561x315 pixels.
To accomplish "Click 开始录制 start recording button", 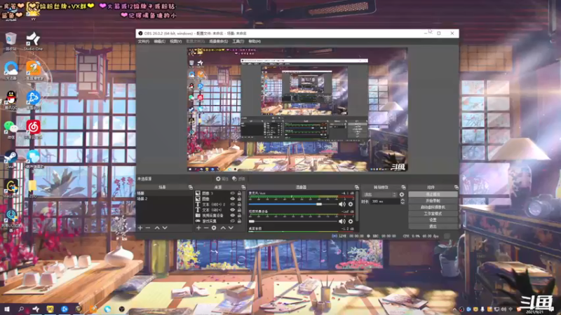I will pyautogui.click(x=433, y=201).
